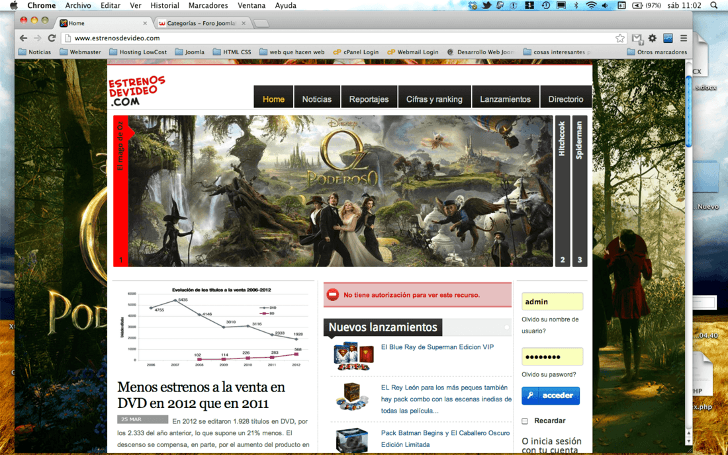728x455 pixels.
Task: Bookmark this page with the star icon
Action: [x=620, y=38]
